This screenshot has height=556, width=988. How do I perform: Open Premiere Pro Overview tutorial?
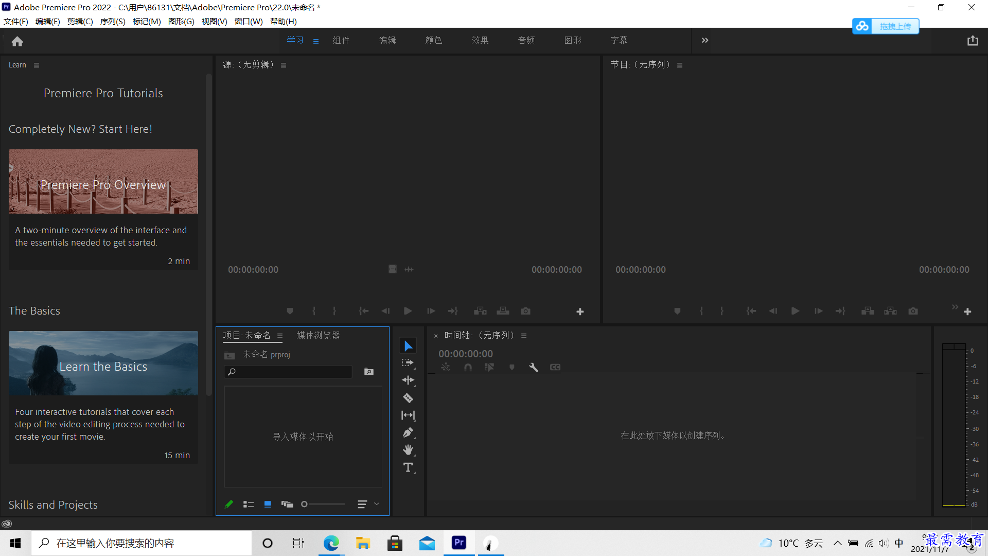(x=103, y=210)
